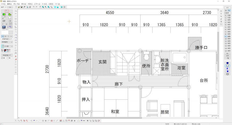Click the Redo arrow icon
The width and height of the screenshot is (232, 125).
pos(36,7)
